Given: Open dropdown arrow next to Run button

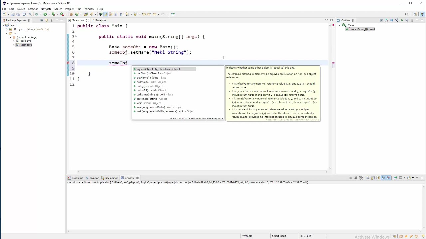Looking at the screenshot, I should click(49, 14).
